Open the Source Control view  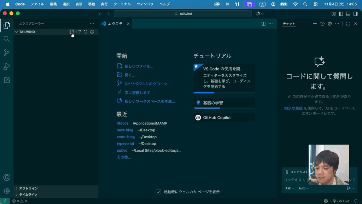[x=7, y=53]
